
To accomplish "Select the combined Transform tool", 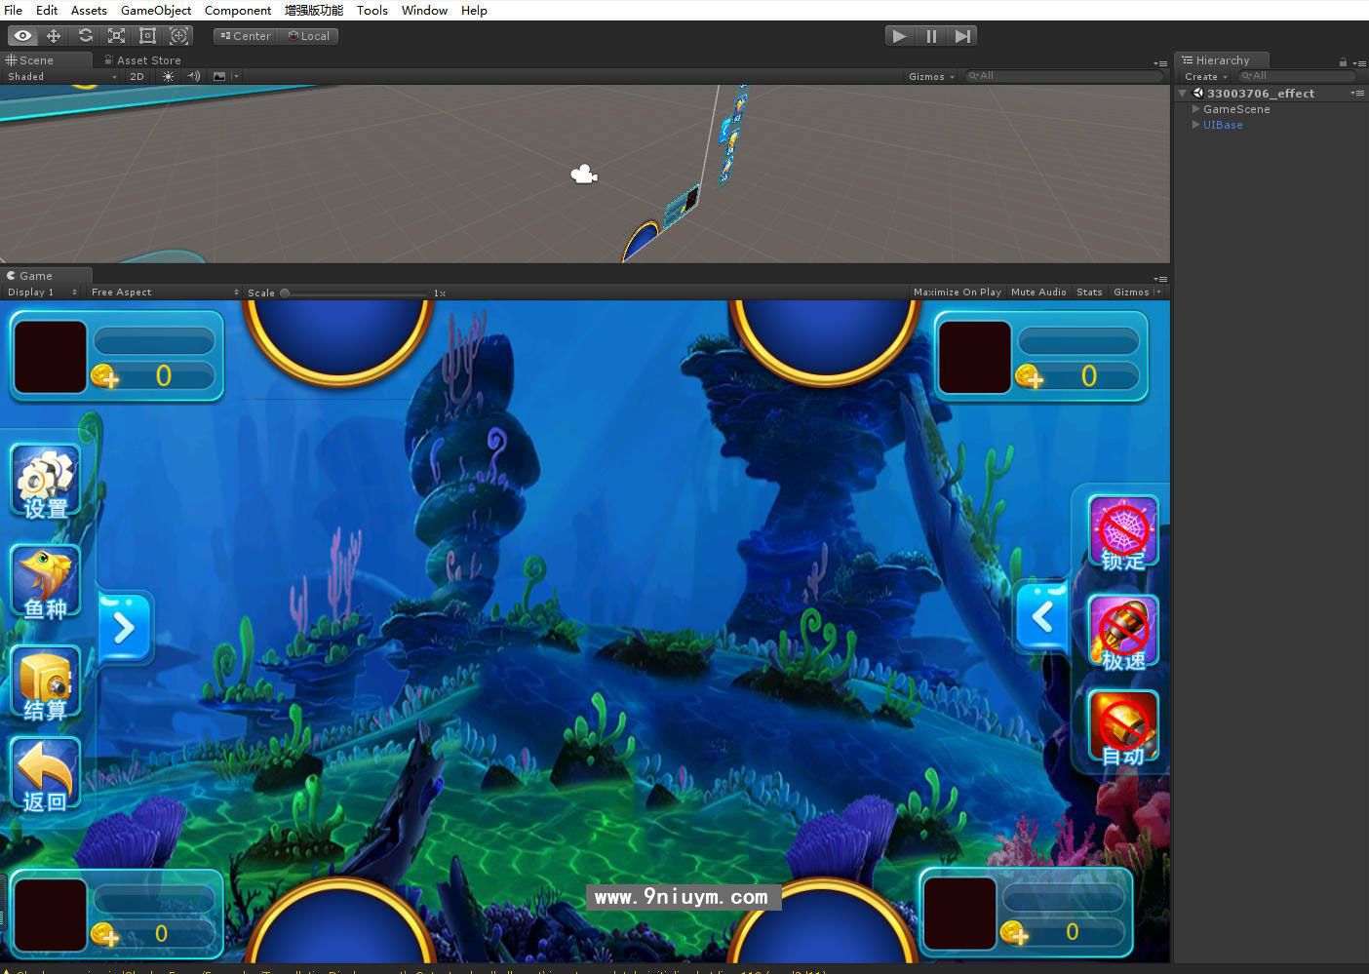I will tap(178, 36).
